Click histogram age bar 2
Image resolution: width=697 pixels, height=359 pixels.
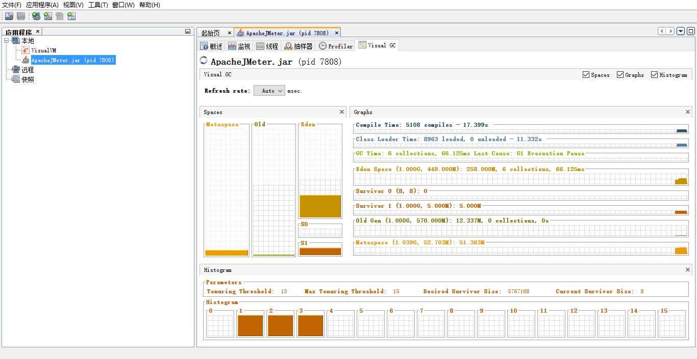coord(280,325)
